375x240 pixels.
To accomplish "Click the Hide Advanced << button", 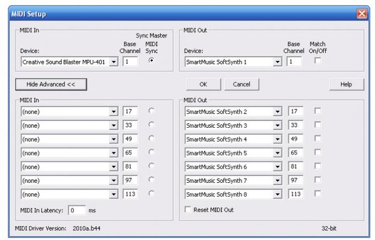I will [51, 84].
